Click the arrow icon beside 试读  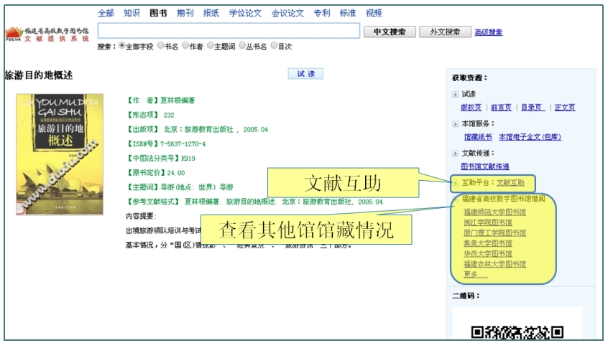point(455,94)
